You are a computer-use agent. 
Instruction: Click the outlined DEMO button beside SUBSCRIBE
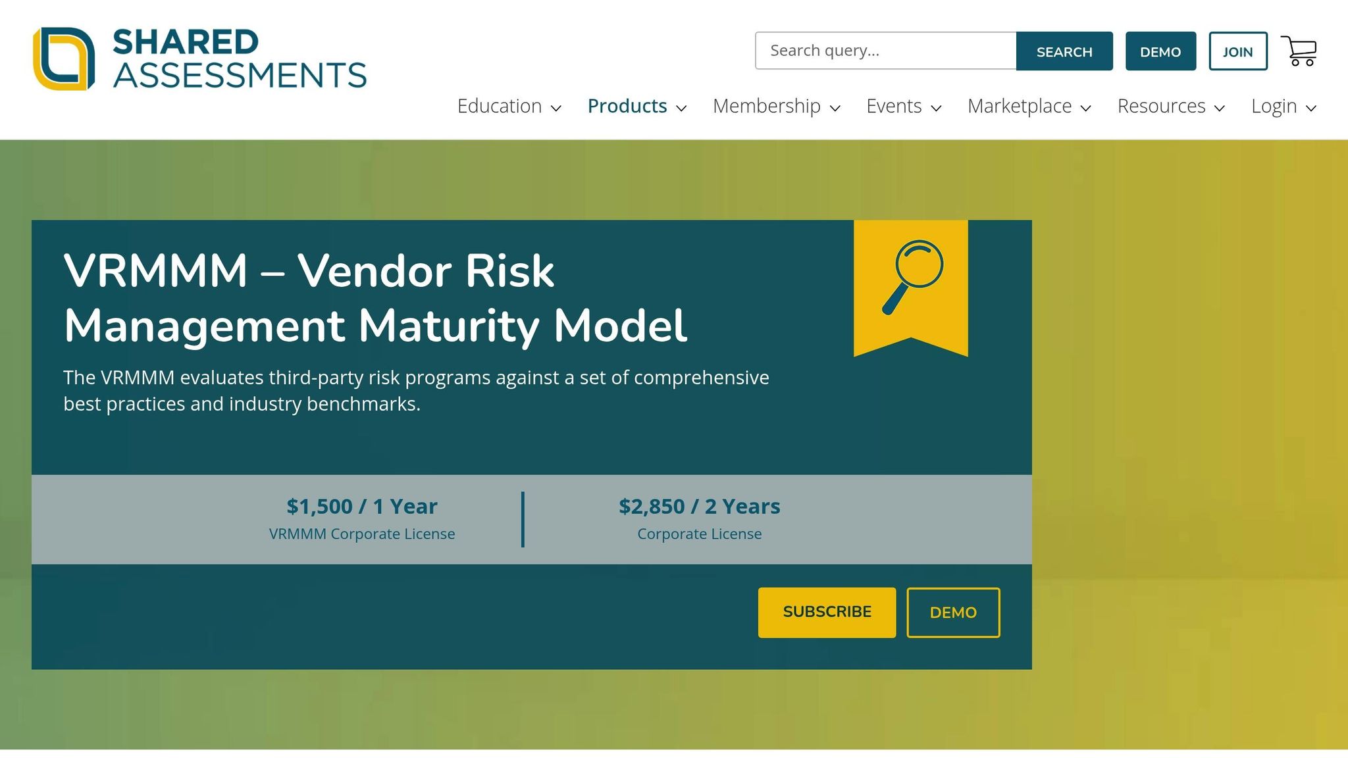pyautogui.click(x=953, y=613)
